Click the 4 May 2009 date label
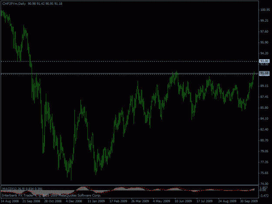 (161, 201)
